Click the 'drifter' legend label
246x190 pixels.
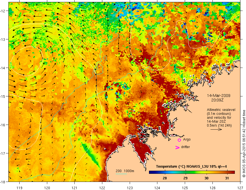(185, 147)
